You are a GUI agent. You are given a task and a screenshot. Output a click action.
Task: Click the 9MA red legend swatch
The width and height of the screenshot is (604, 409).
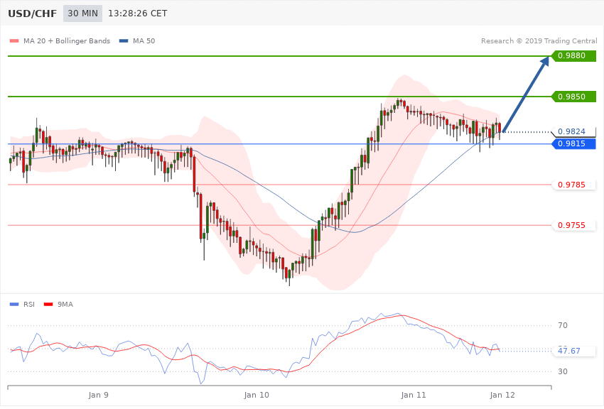(48, 305)
